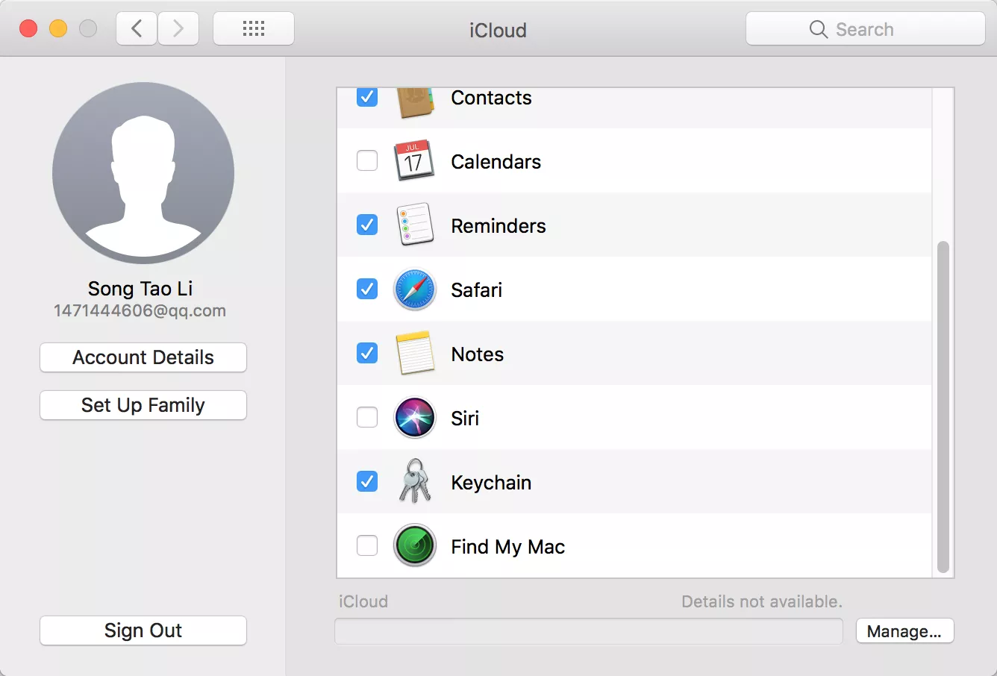Viewport: 997px width, 676px height.
Task: Click the iCloud storage label
Action: [363, 601]
